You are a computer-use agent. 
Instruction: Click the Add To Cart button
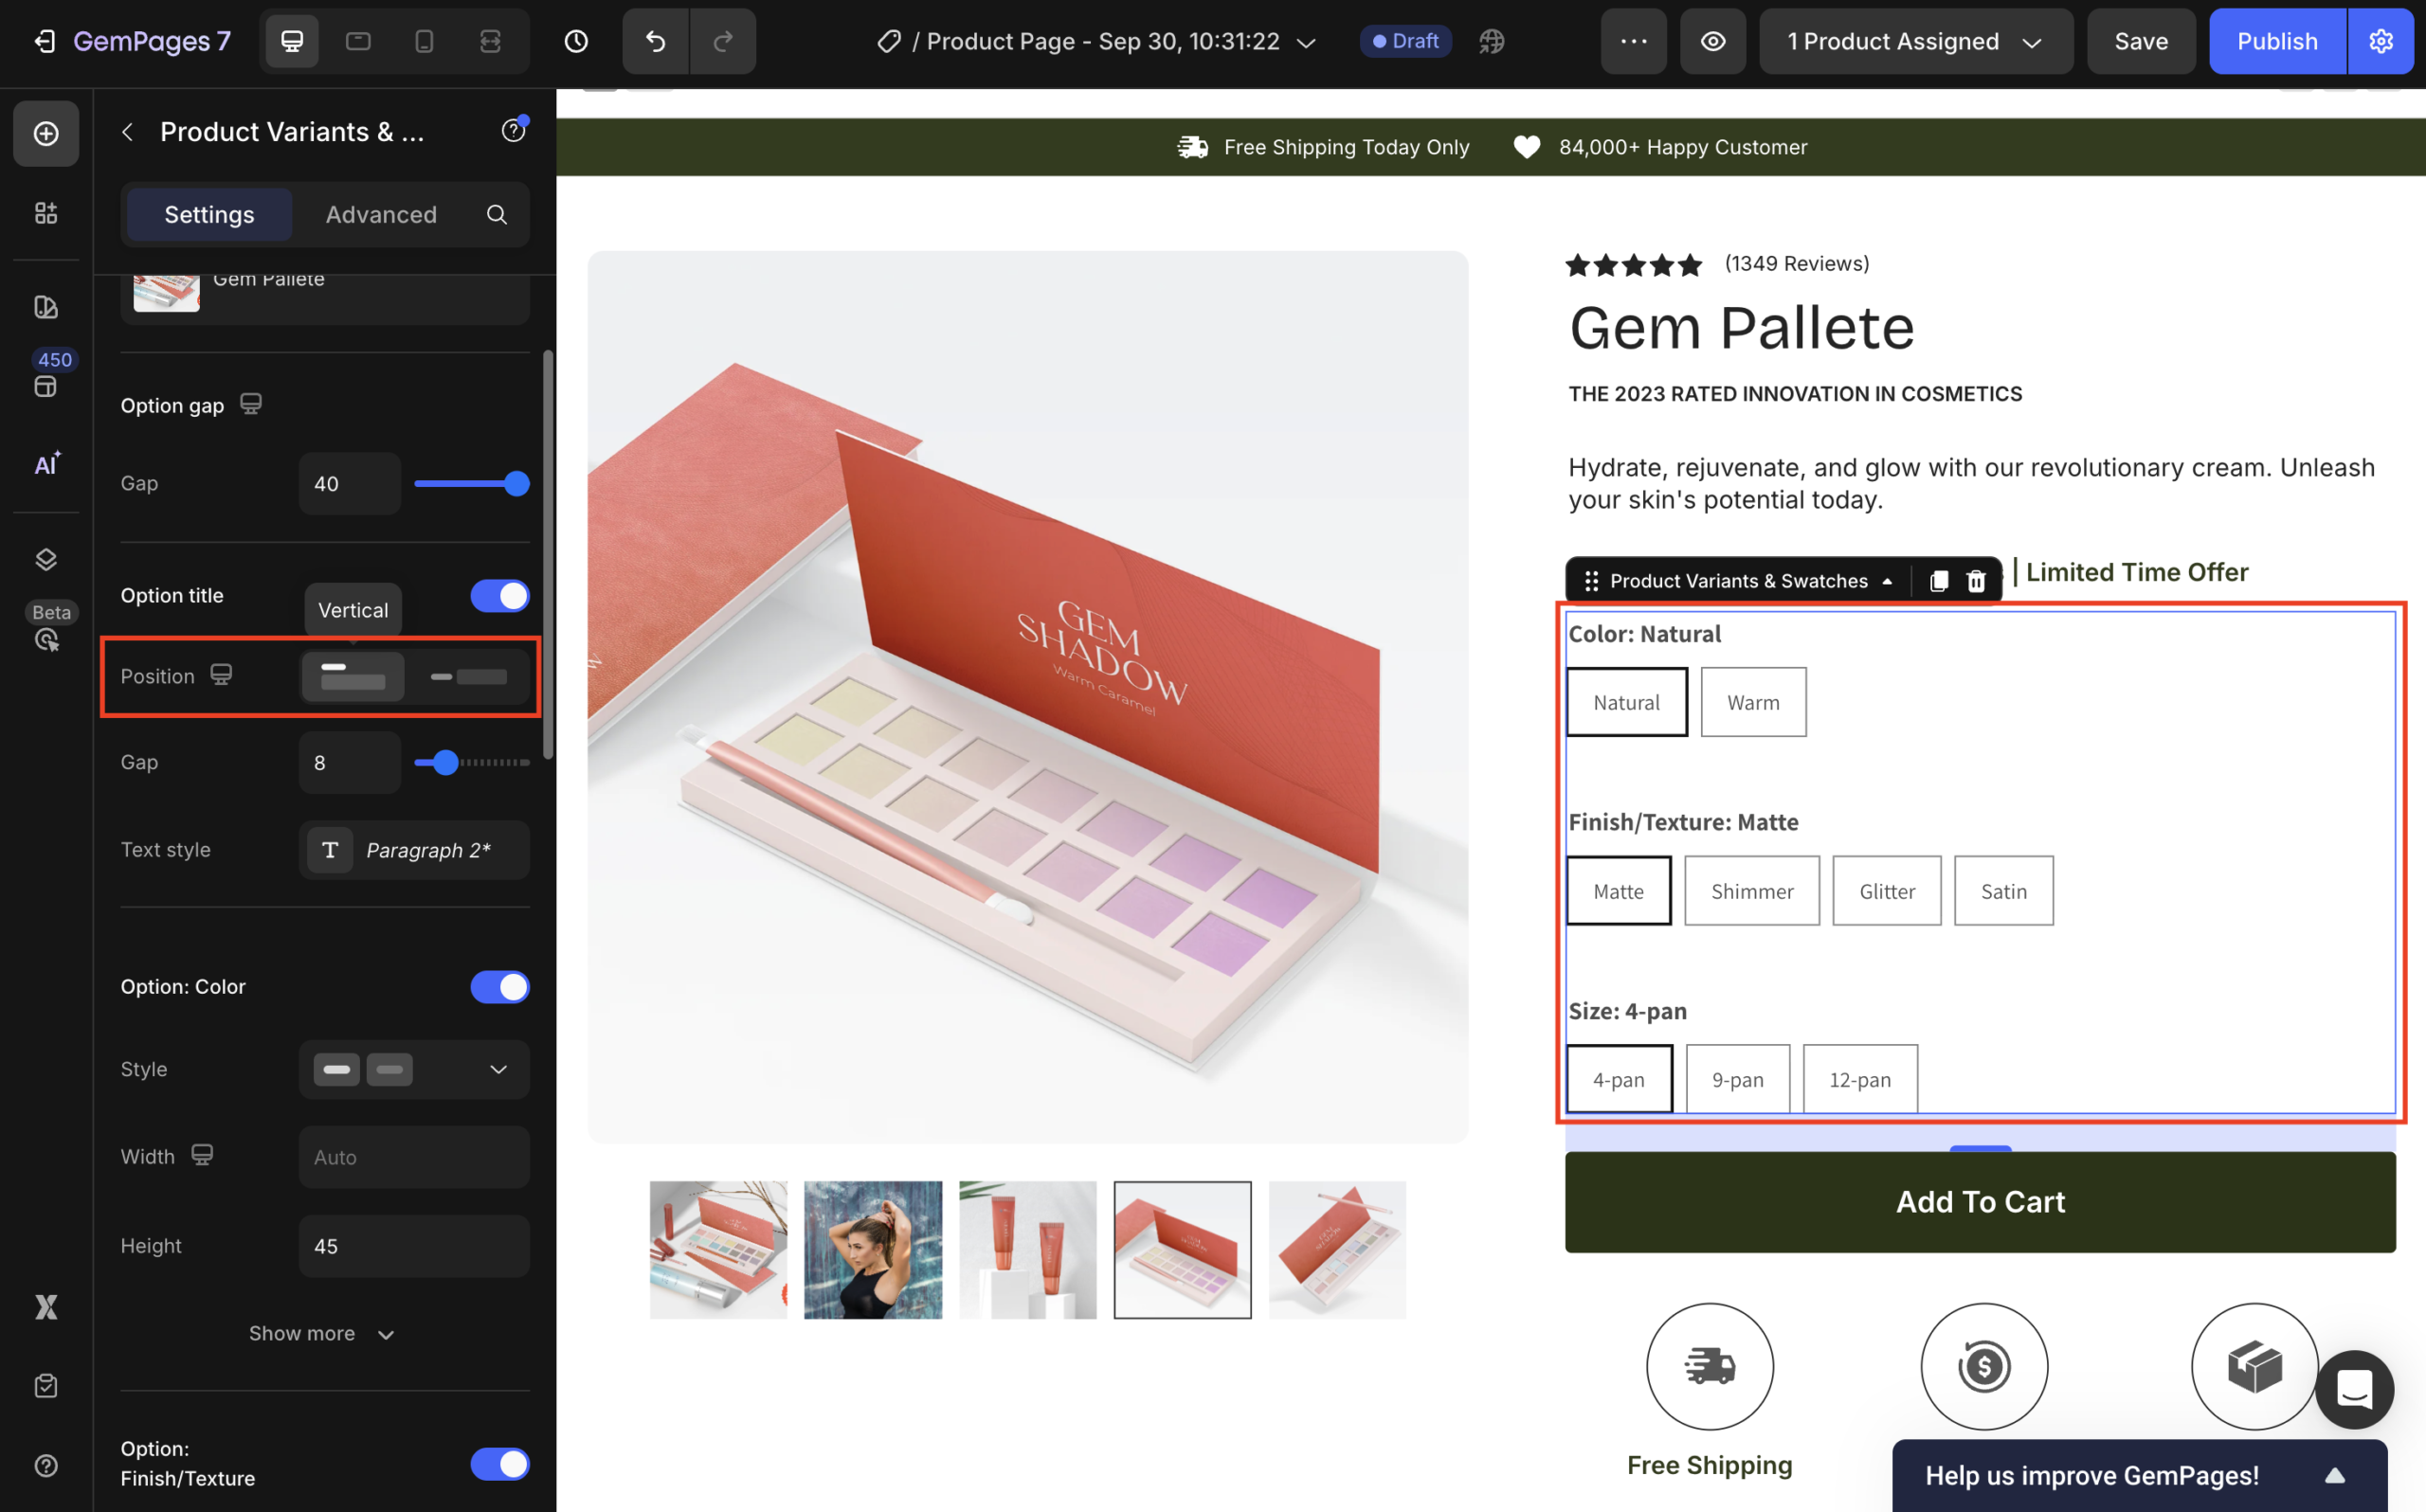pos(1979,1201)
